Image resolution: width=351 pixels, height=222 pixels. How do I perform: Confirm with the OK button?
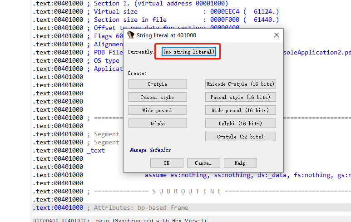coord(167,163)
